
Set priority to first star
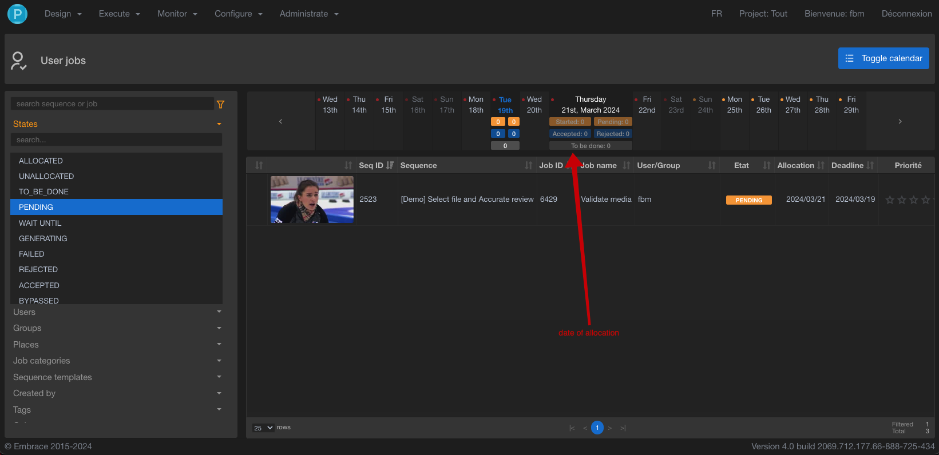coord(890,199)
